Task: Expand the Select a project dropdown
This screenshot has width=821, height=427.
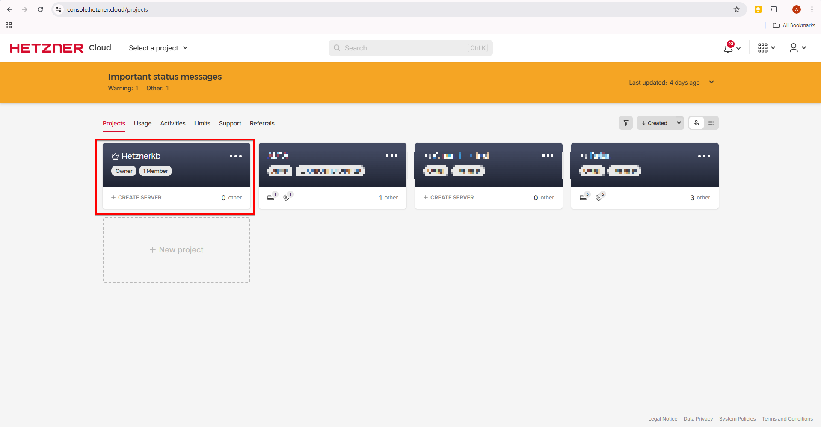Action: tap(158, 48)
